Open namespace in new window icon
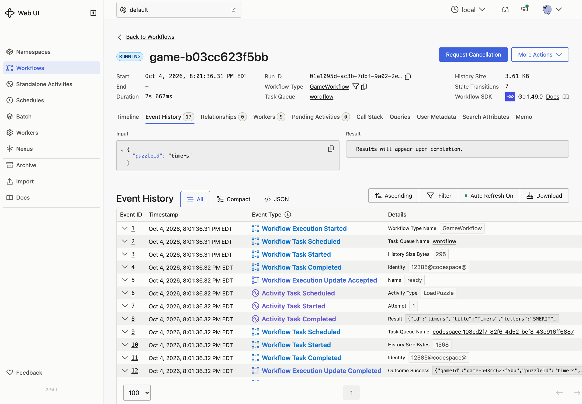The height and width of the screenshot is (404, 582). (234, 10)
